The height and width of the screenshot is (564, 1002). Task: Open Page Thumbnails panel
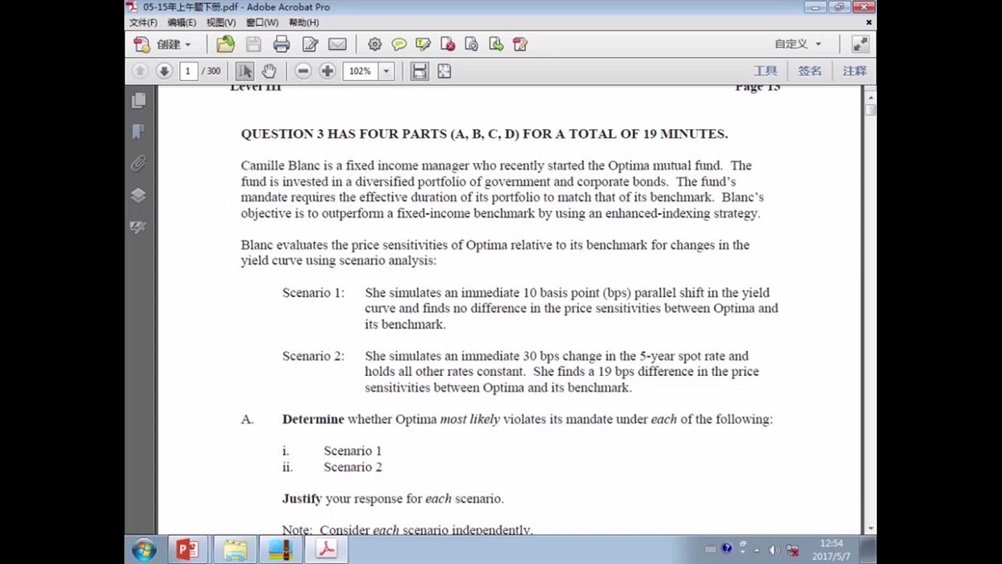tap(139, 100)
